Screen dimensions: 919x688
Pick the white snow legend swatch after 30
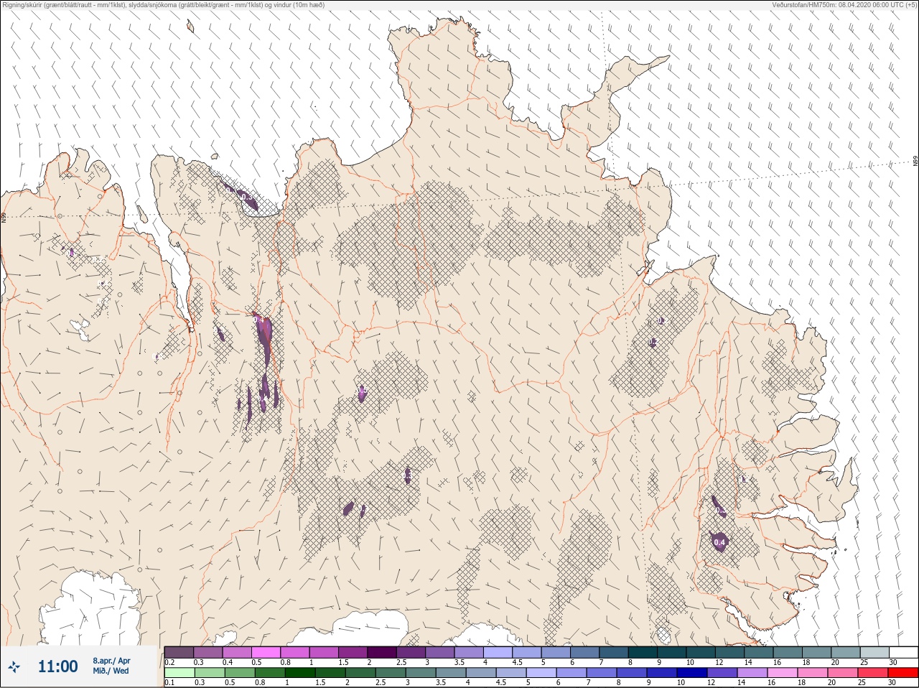[903, 652]
